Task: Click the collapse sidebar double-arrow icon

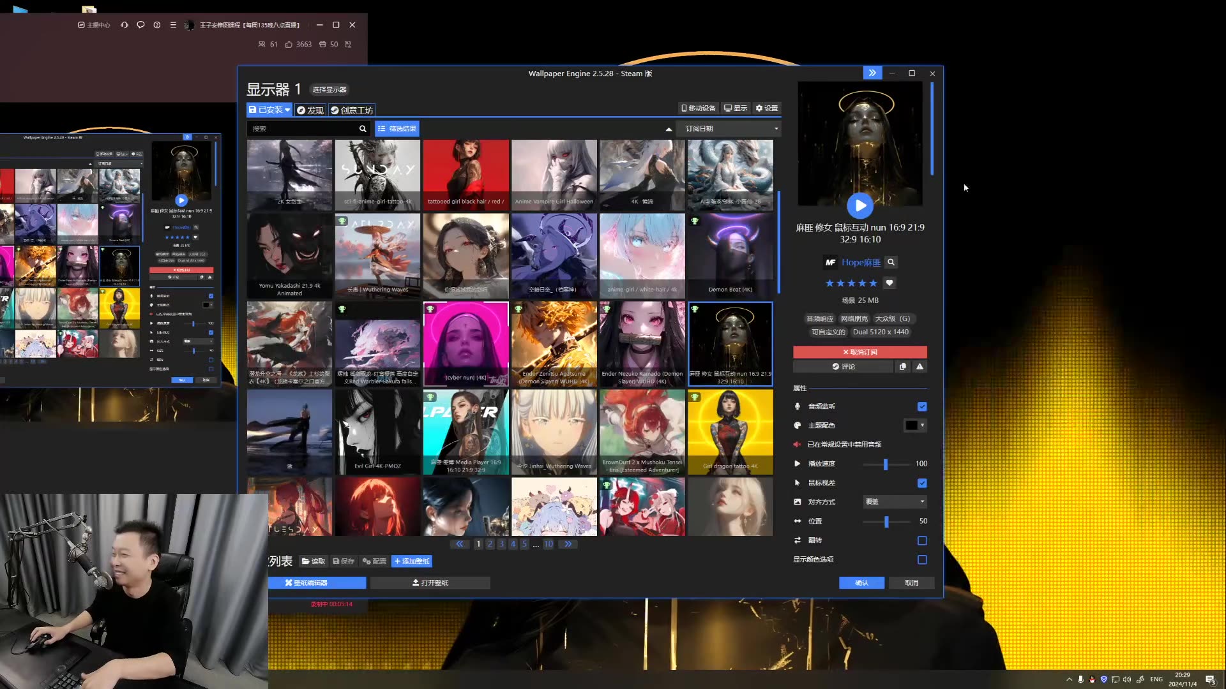Action: click(x=872, y=73)
